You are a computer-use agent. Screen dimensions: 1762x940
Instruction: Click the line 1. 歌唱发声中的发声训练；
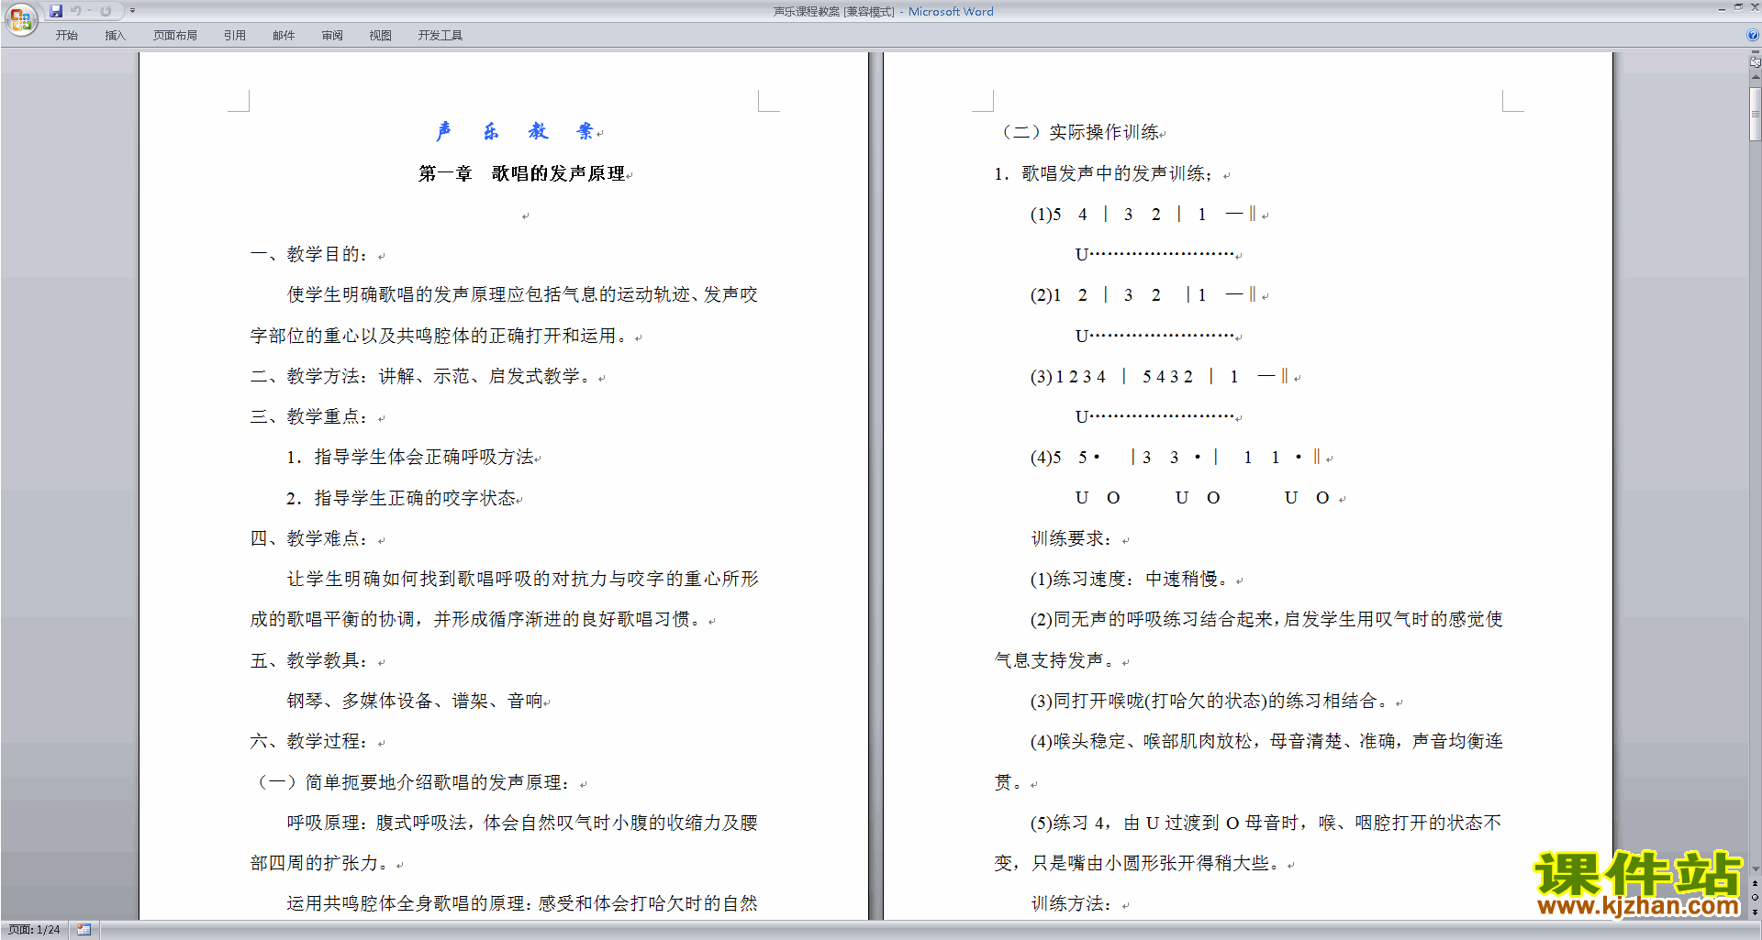pos(1104,173)
